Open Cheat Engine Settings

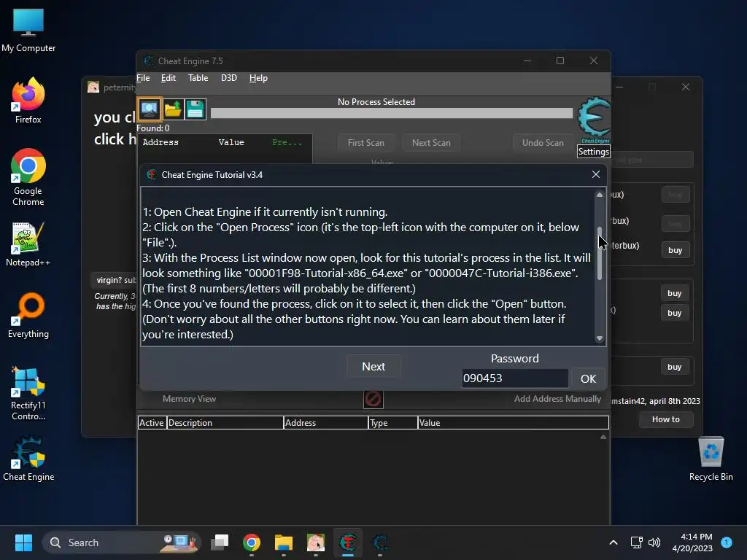pos(594,152)
